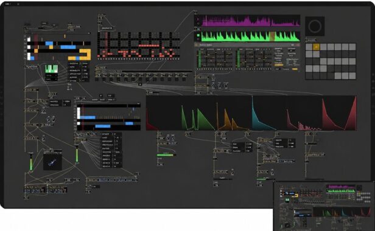Click the title bar of the mixer panel

point(248,44)
